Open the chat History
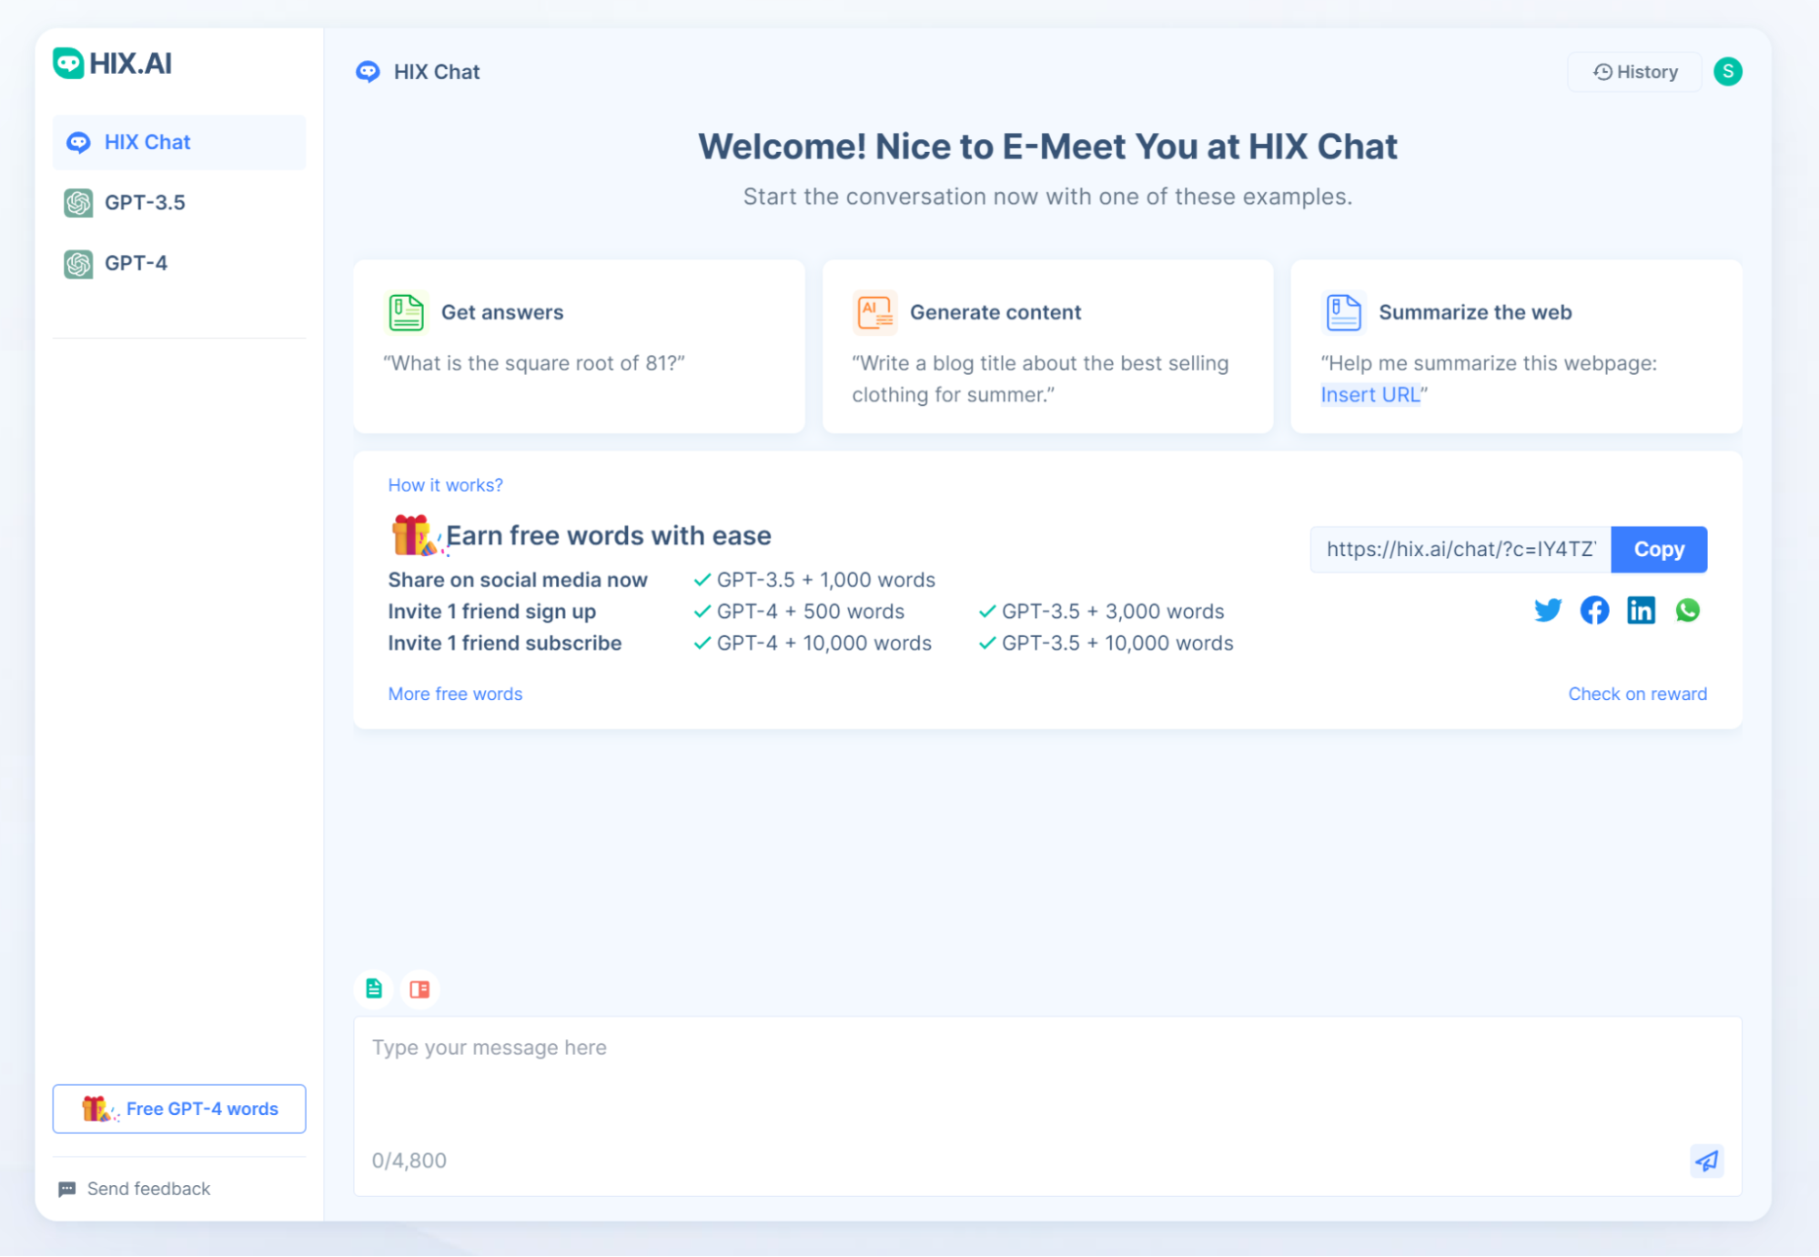1819x1257 pixels. click(x=1634, y=72)
